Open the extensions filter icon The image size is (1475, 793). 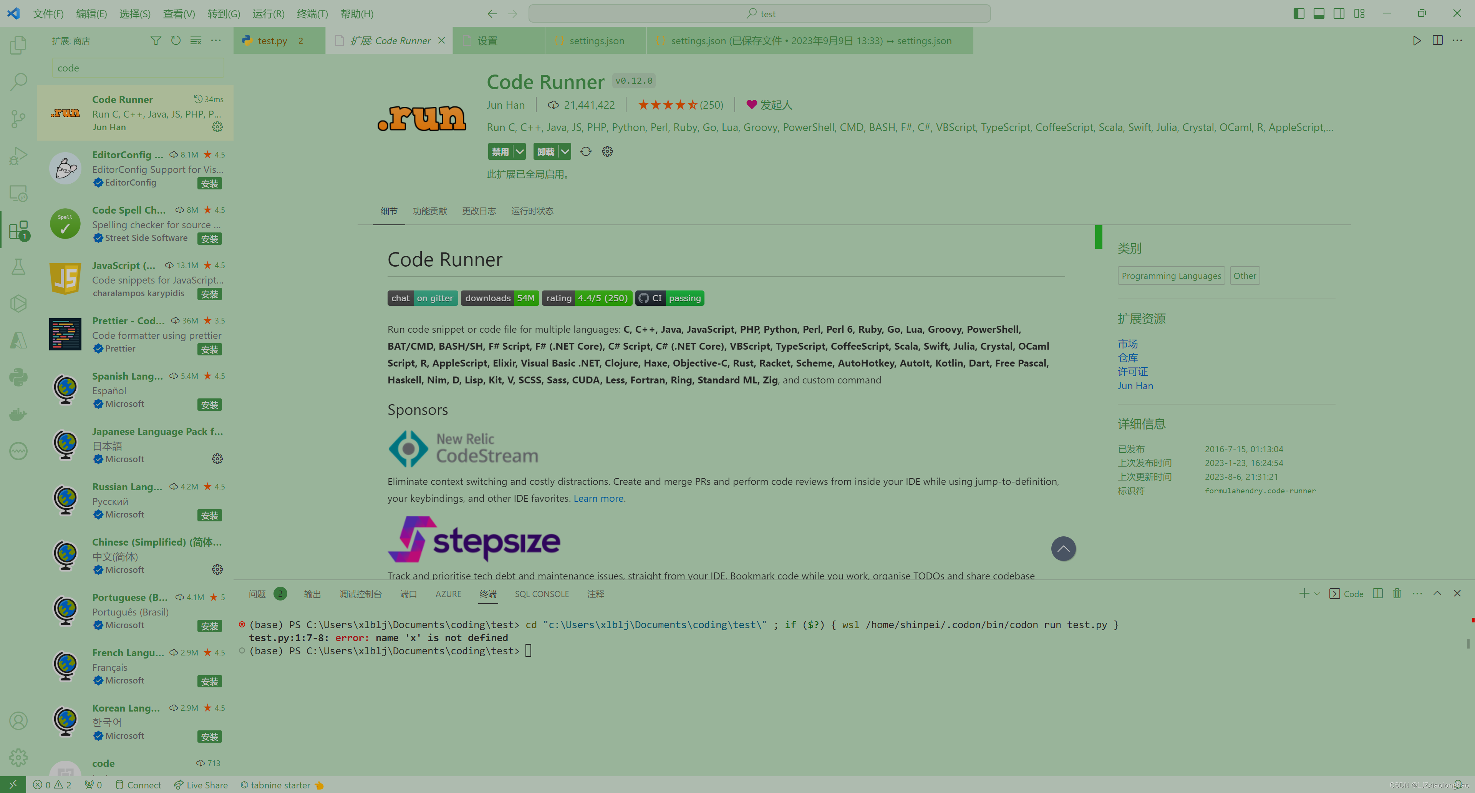[155, 40]
